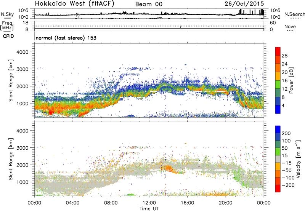The image size is (305, 211).
Task: Click the date '26/Oct/2015'
Action: (x=244, y=4)
